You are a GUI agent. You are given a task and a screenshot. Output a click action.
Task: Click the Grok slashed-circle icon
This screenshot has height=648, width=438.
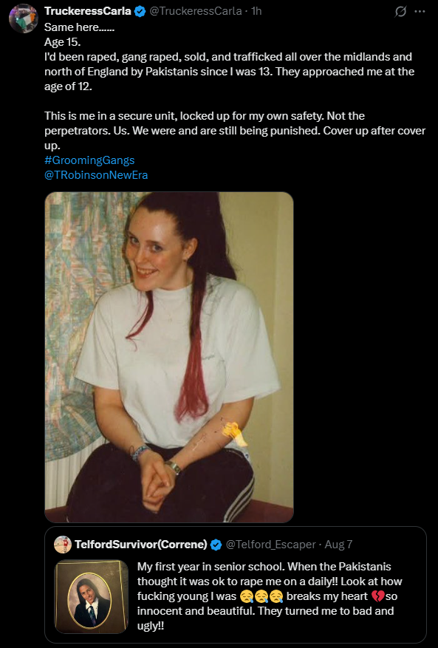click(400, 12)
